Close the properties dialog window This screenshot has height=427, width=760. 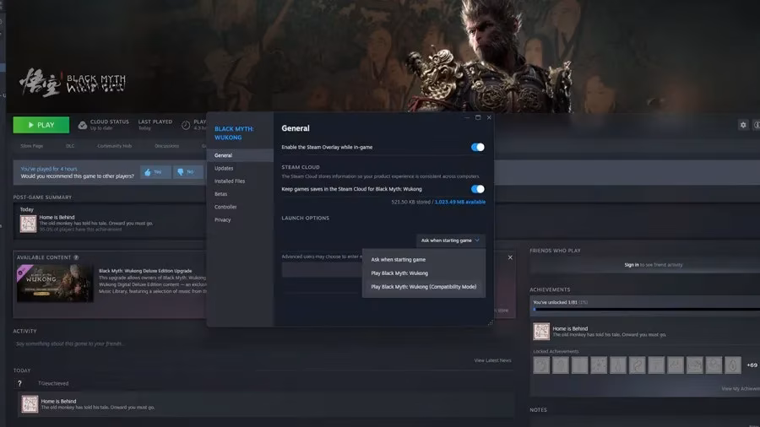click(x=489, y=117)
